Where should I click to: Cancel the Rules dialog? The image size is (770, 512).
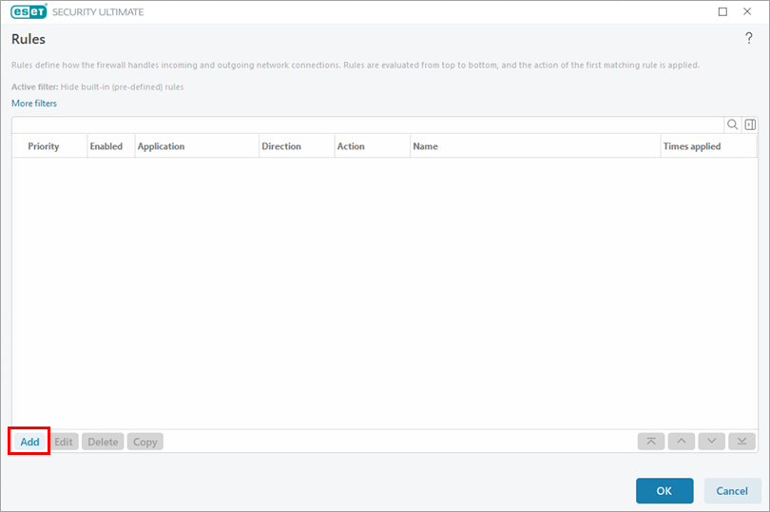(x=732, y=491)
